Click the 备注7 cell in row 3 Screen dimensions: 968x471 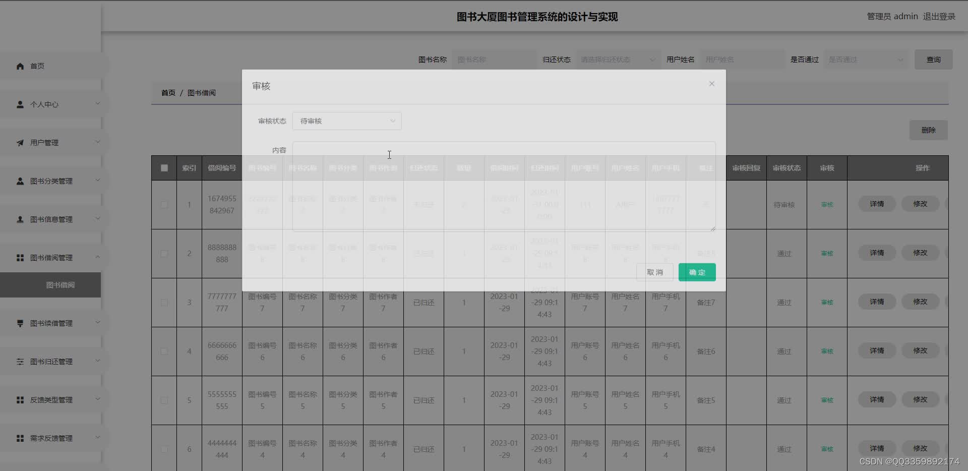tap(706, 303)
